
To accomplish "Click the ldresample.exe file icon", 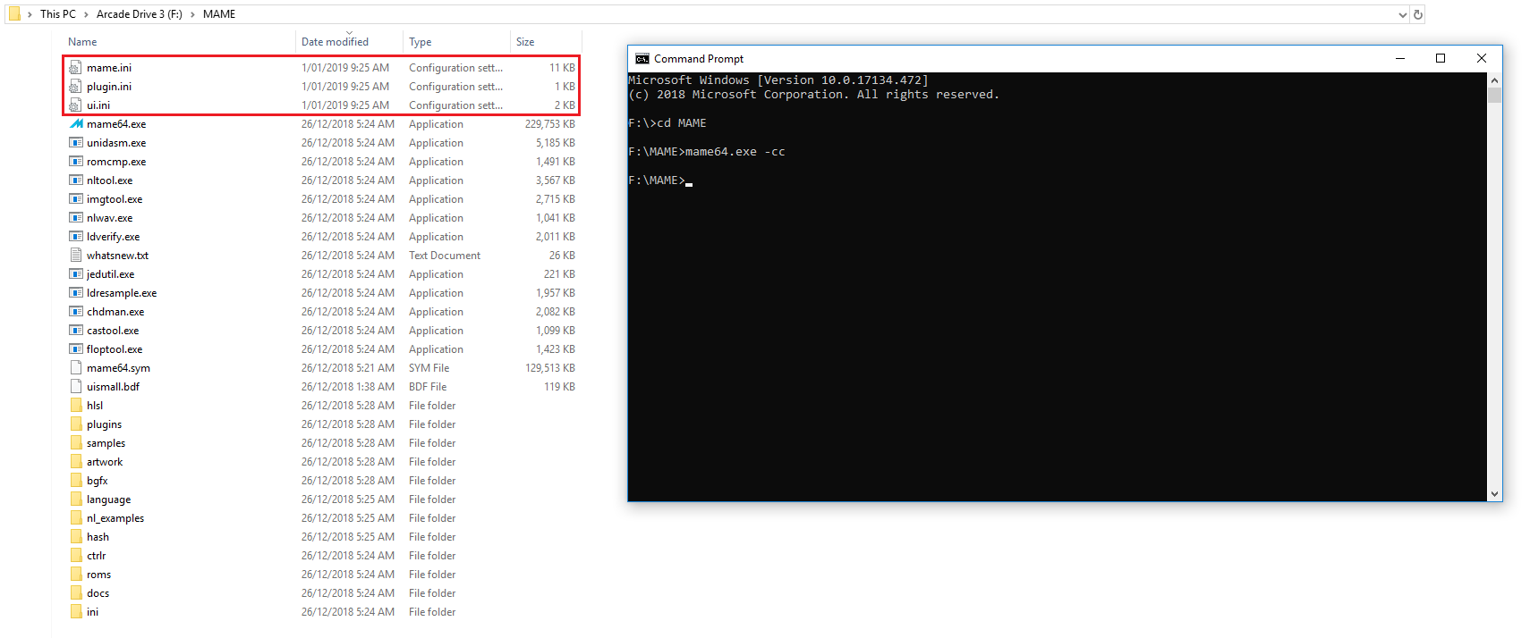I will [x=76, y=293].
